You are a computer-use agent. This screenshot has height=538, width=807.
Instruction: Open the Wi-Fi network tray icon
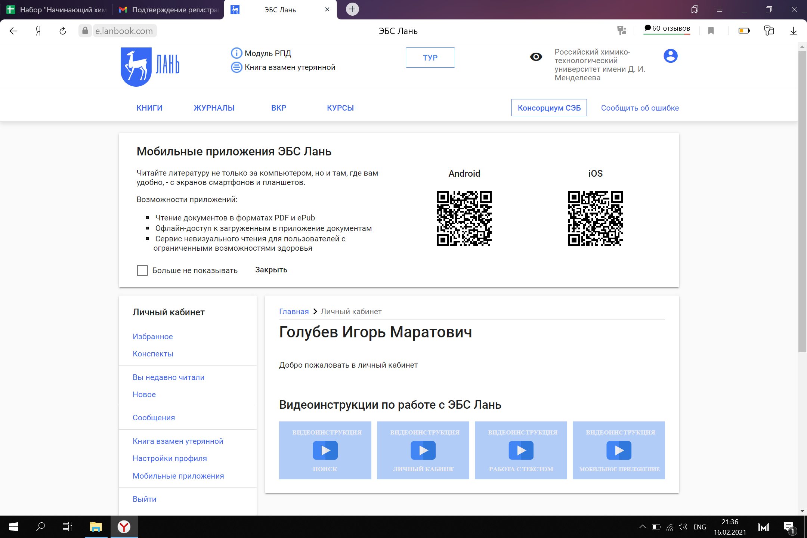click(x=670, y=527)
